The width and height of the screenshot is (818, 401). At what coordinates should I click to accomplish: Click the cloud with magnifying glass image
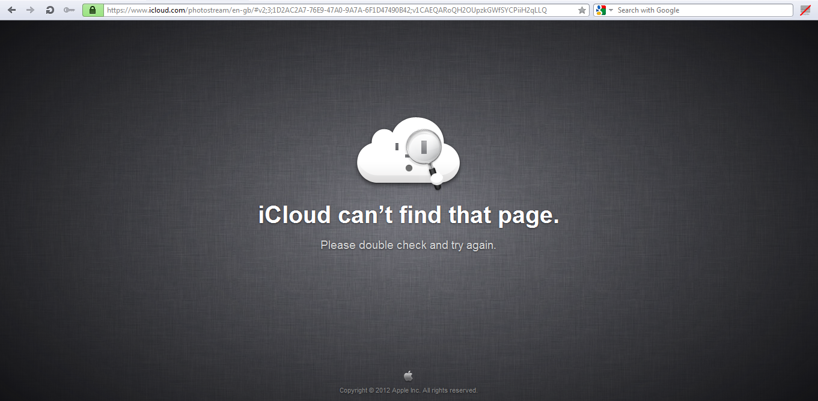[x=409, y=153]
